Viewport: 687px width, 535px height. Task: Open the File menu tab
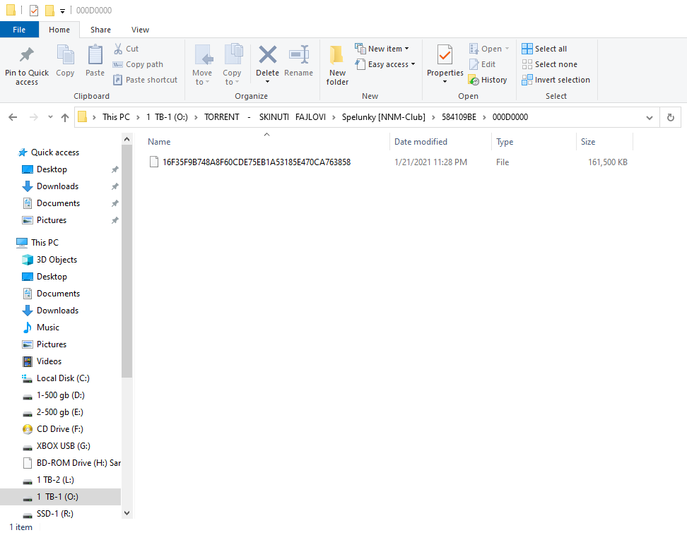[x=19, y=30]
